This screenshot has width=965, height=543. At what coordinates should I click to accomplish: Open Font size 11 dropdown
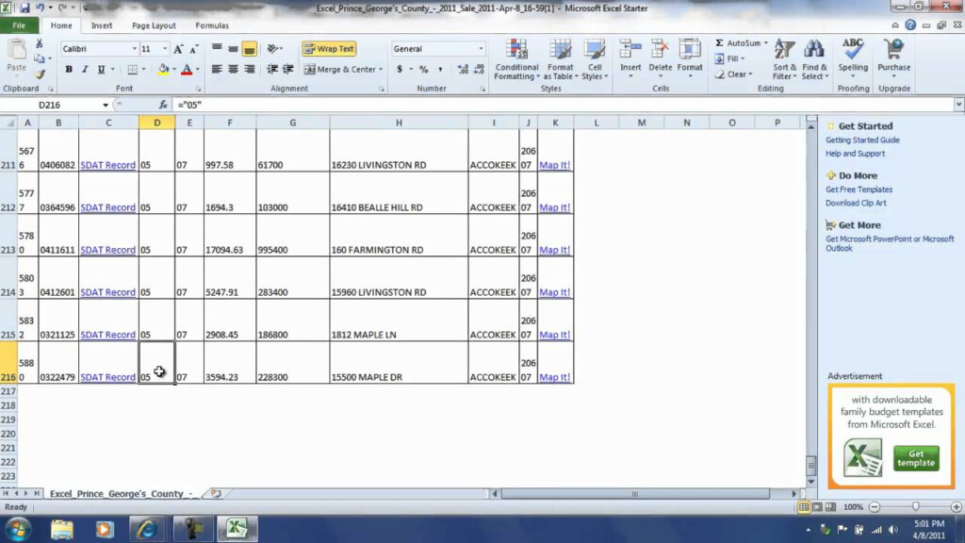coord(164,49)
